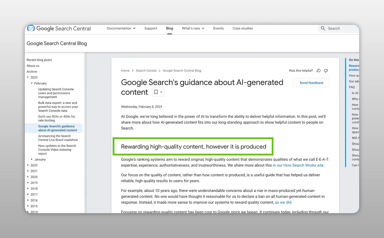Open Search Central breadcrumb link

(146, 71)
